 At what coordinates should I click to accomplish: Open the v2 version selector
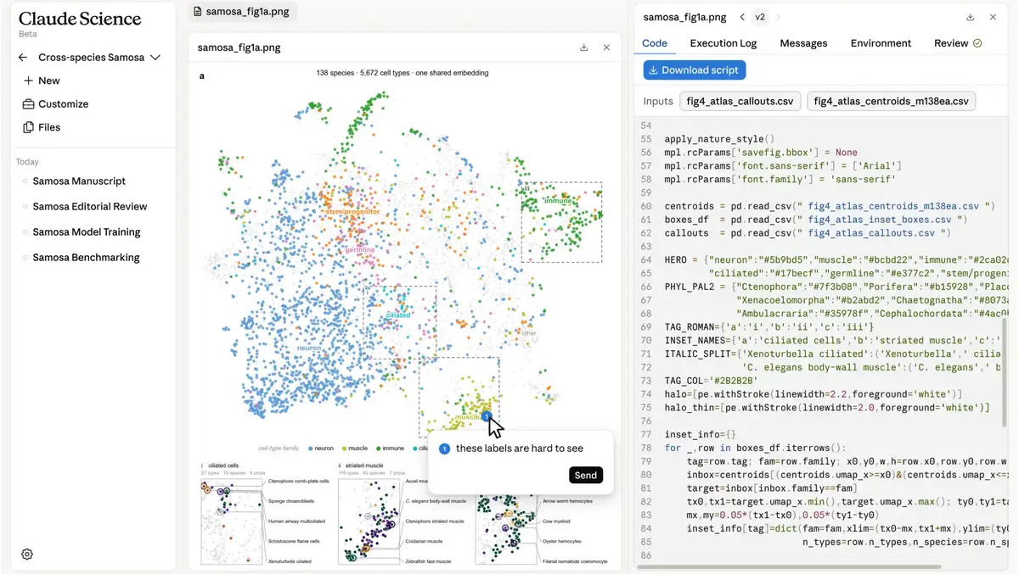coord(760,17)
